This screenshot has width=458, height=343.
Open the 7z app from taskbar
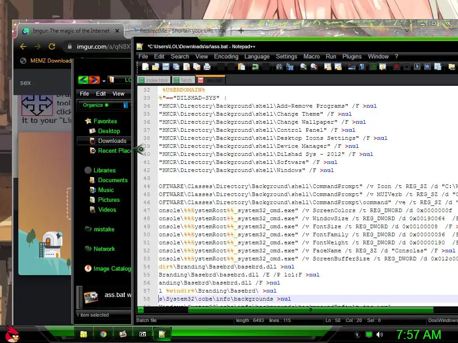point(143,334)
